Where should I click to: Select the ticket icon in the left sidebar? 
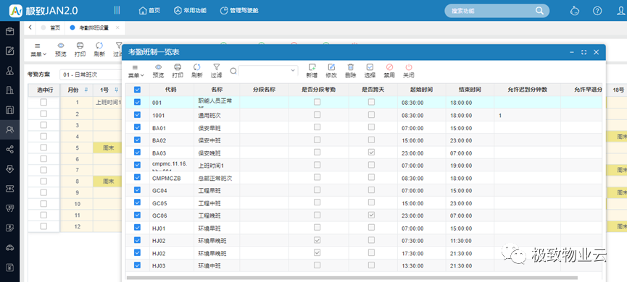(x=9, y=189)
